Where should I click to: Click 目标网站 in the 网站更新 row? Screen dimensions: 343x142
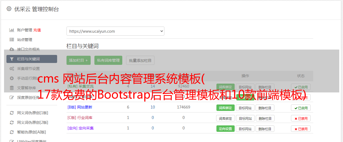point(245,108)
